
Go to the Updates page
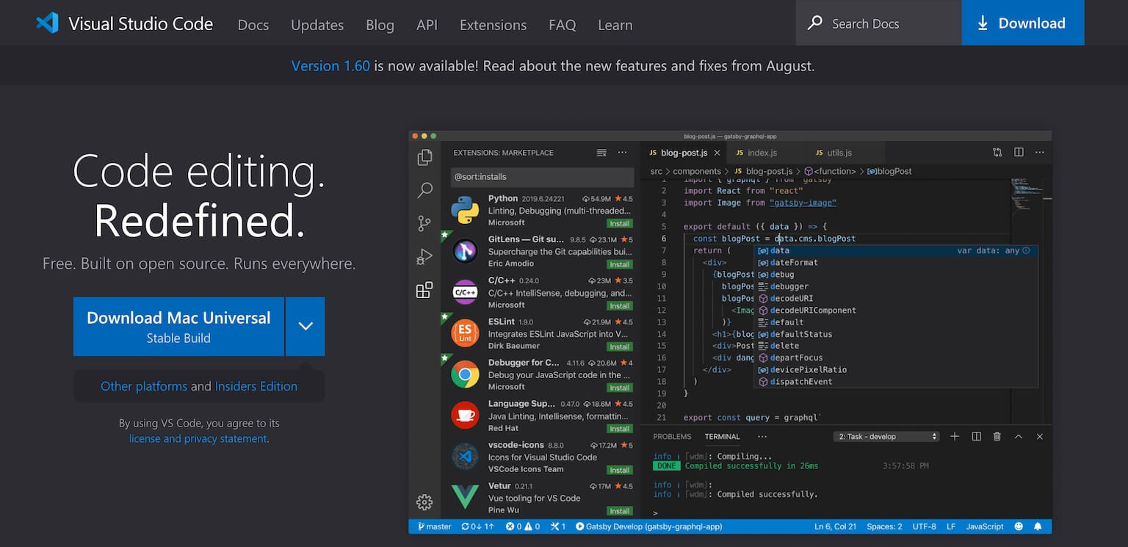(x=317, y=25)
